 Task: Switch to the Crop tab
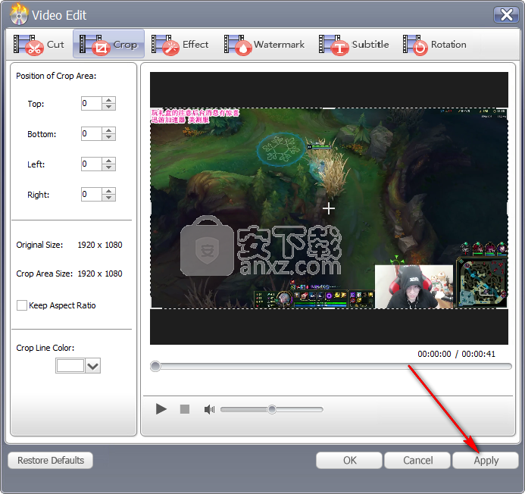(x=108, y=44)
